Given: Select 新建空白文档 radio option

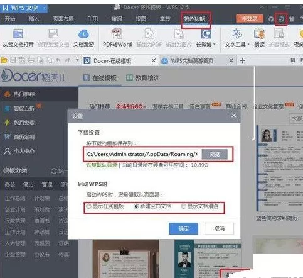Looking at the screenshot, I should point(136,206).
